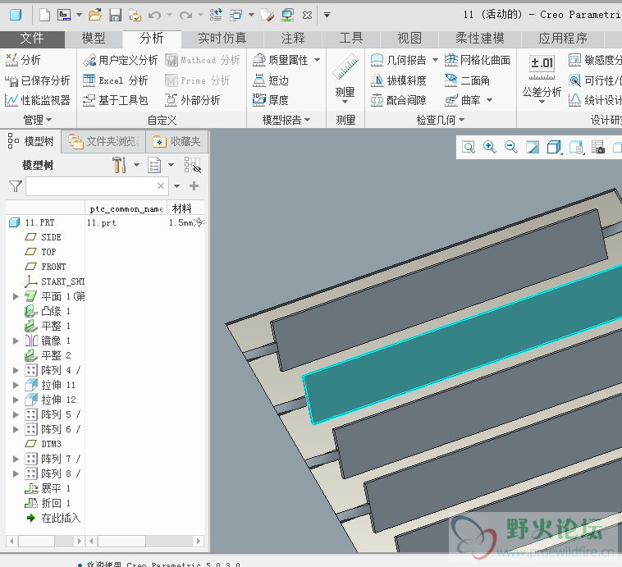This screenshot has height=567, width=622.
Task: Open 曲率 dropdown arrow
Action: [x=490, y=100]
